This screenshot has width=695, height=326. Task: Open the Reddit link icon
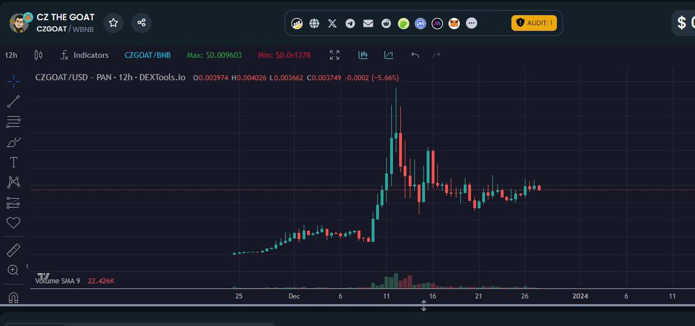coord(386,23)
